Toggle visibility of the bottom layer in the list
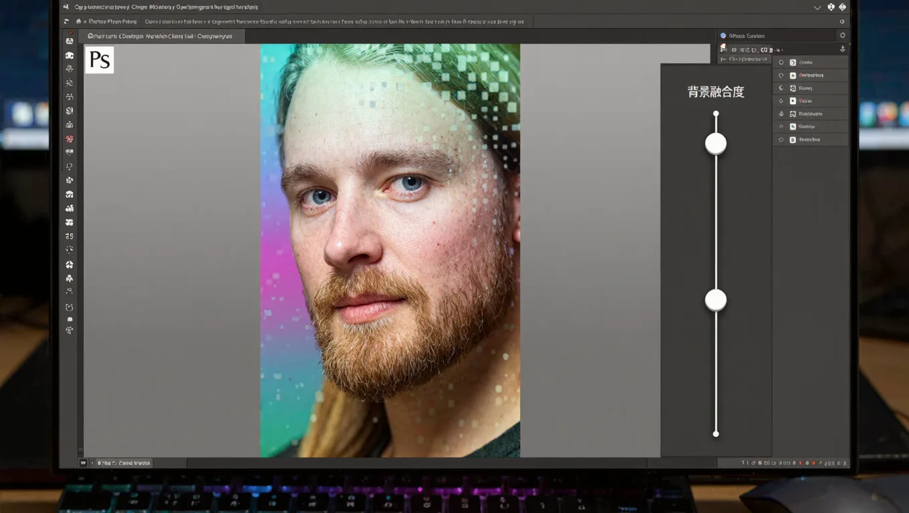This screenshot has height=513, width=909. pos(781,140)
